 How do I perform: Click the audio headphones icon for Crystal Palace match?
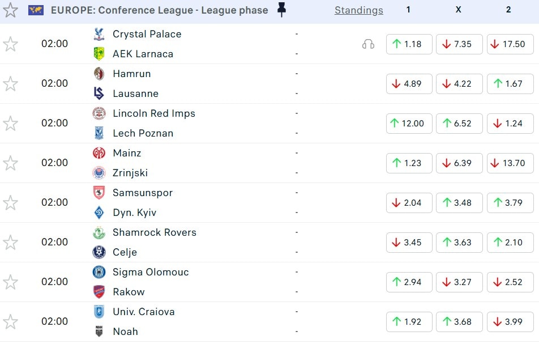pos(368,44)
